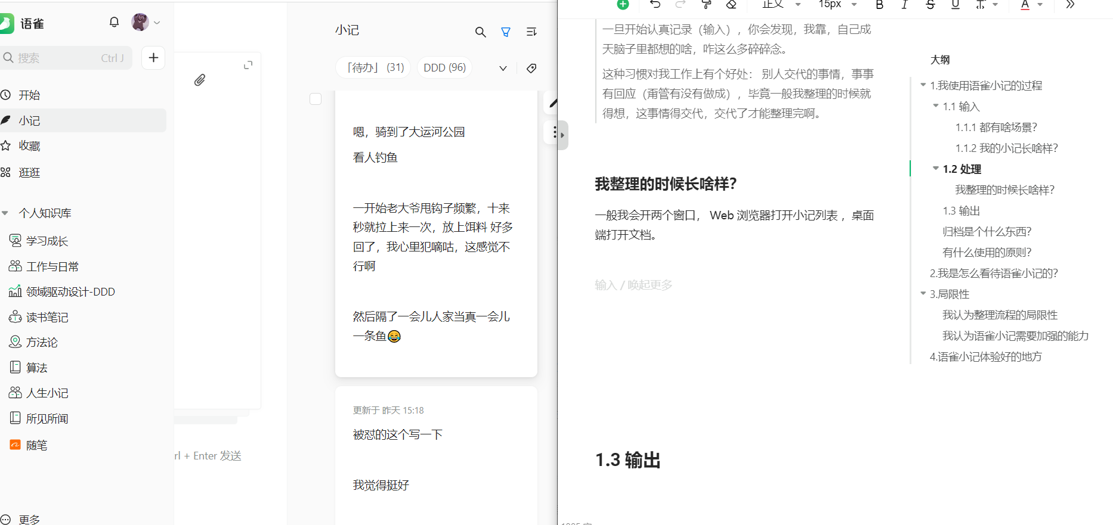Open the notifications bell
The width and height of the screenshot is (1113, 525).
[114, 22]
